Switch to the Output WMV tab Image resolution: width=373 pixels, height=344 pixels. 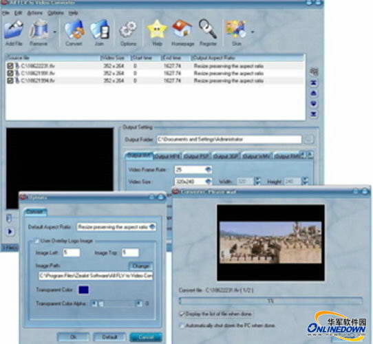point(257,156)
